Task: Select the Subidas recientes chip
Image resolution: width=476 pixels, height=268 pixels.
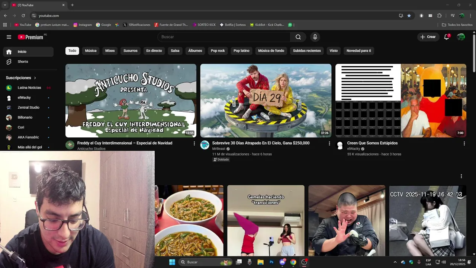Action: coord(307,51)
